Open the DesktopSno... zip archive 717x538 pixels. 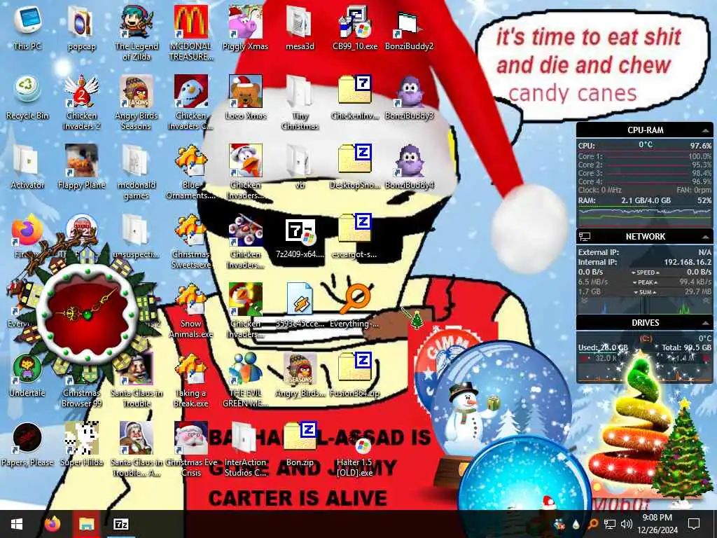355,167
